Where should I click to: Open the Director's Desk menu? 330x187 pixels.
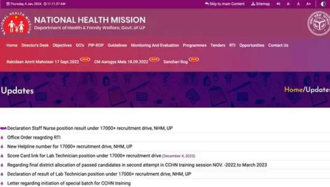(35, 45)
